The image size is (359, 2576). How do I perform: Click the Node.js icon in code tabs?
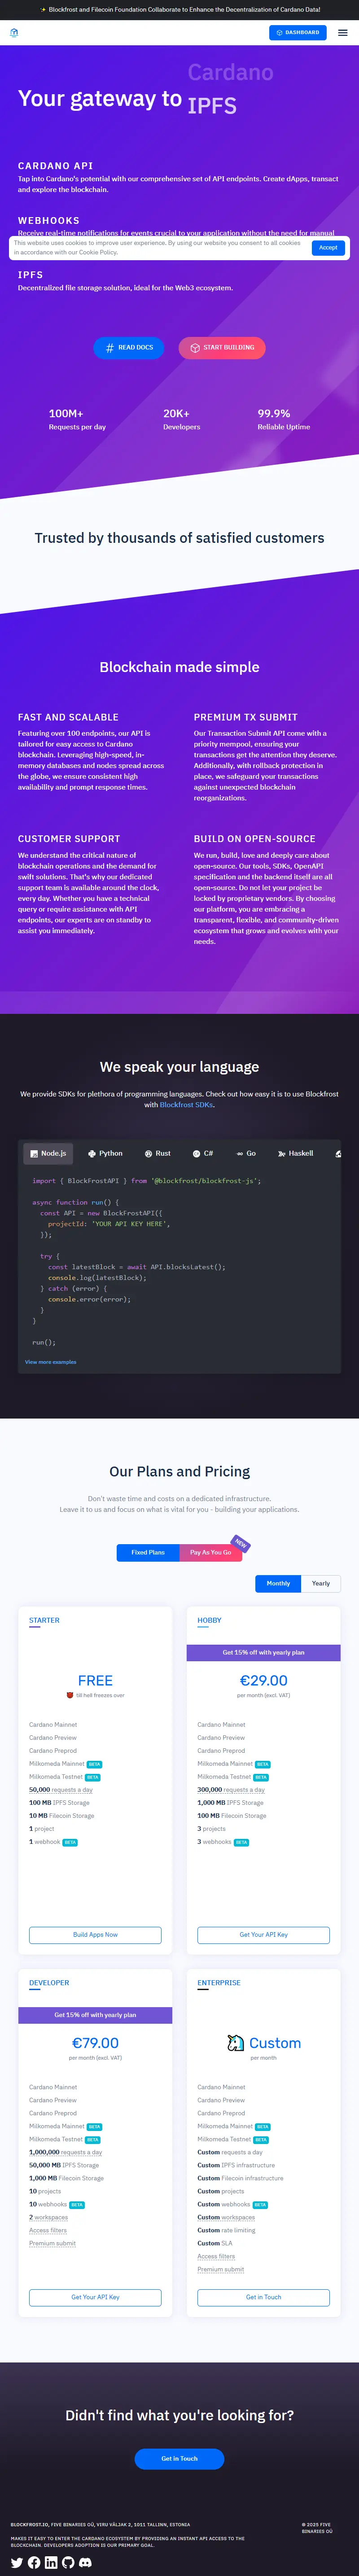point(34,1154)
